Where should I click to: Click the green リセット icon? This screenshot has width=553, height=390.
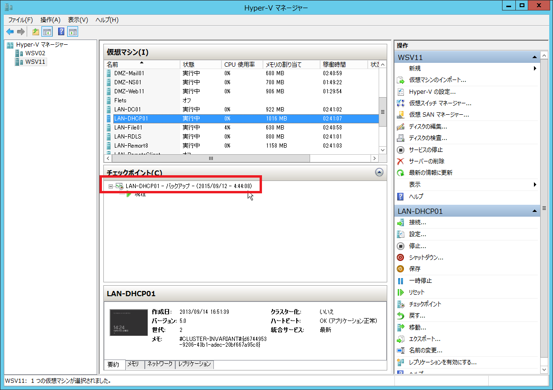tap(401, 292)
